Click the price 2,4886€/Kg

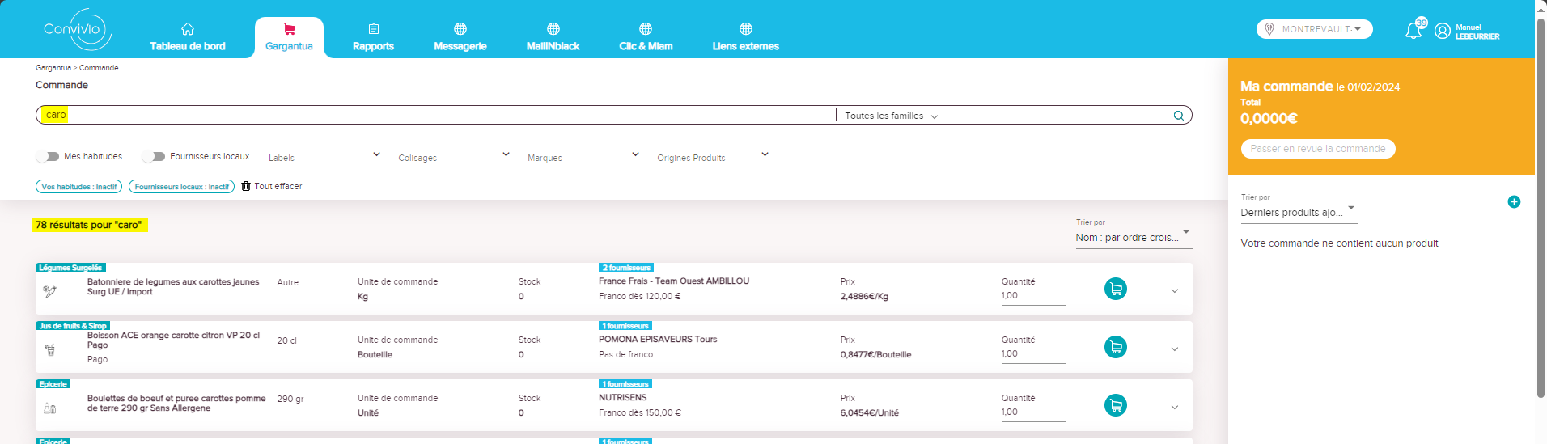(x=864, y=297)
